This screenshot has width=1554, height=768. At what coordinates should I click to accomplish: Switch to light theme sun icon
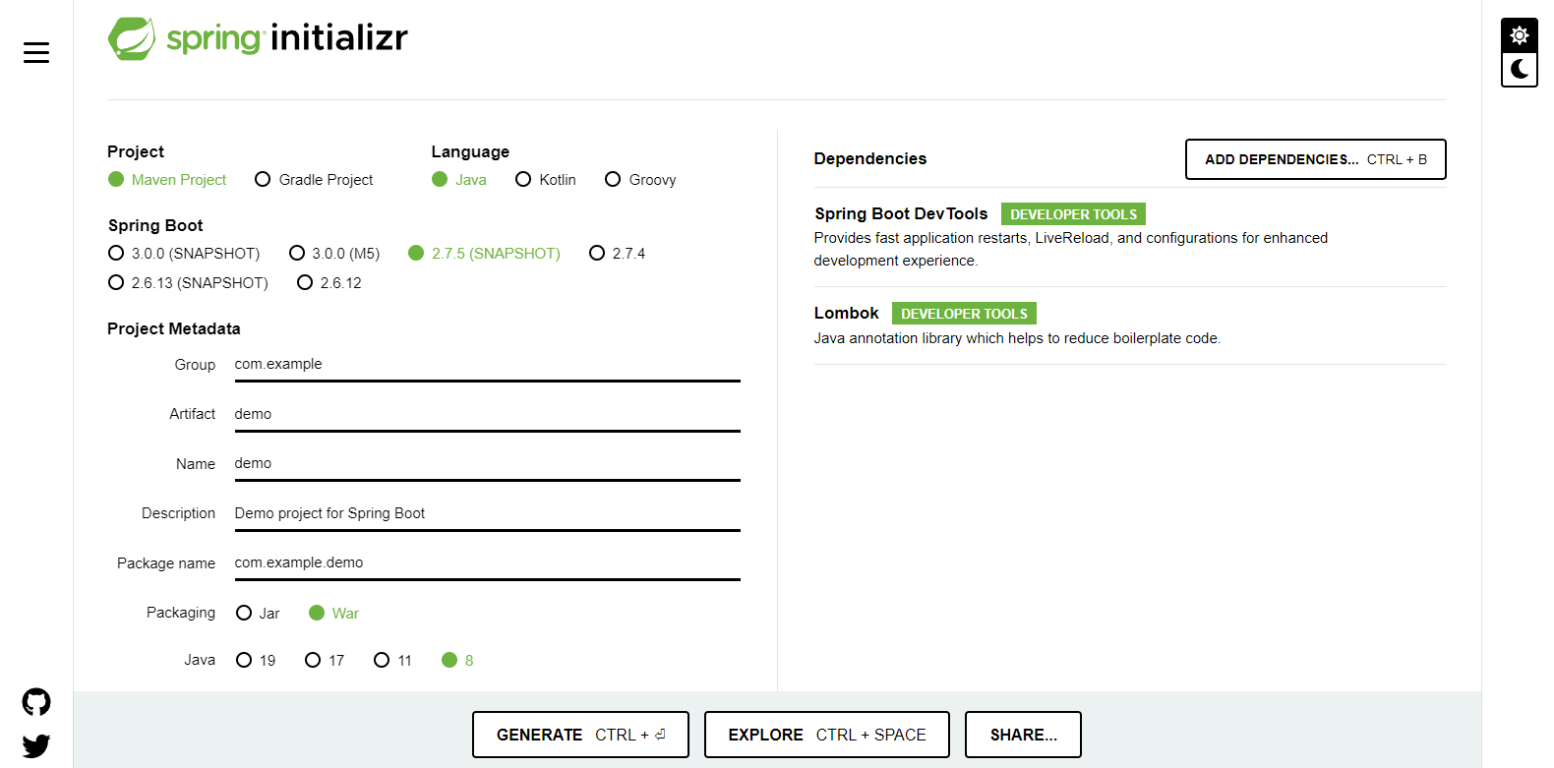(x=1520, y=35)
